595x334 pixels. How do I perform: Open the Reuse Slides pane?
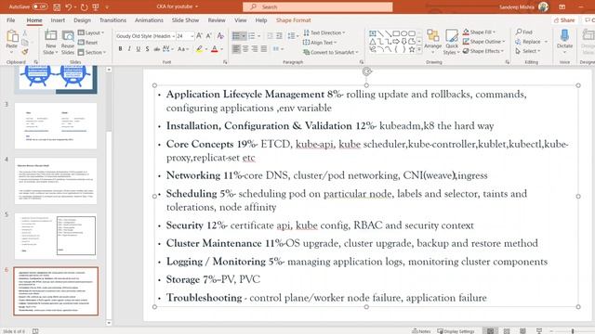(68, 42)
